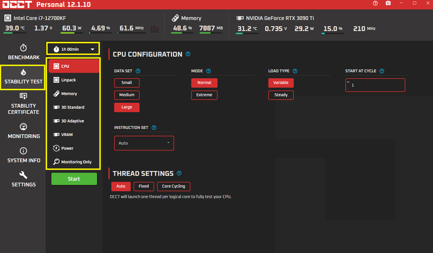Show help for Start At Cycle
Viewport: 433px width, 253px height.
(x=382, y=71)
